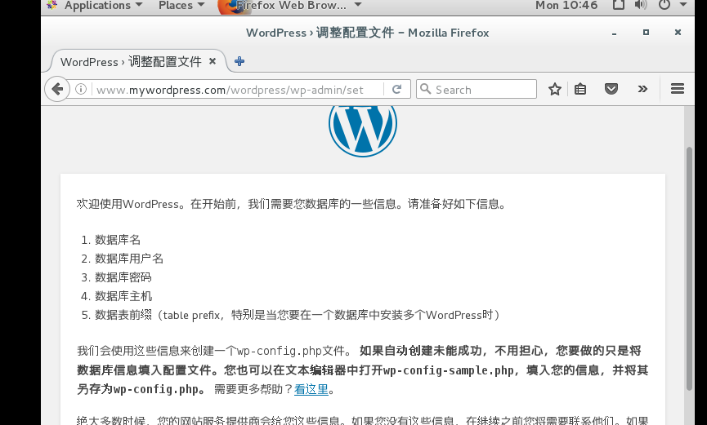Image resolution: width=707 pixels, height=425 pixels.
Task: Select the WordPress › 调整配置文件 tab
Action: point(138,61)
